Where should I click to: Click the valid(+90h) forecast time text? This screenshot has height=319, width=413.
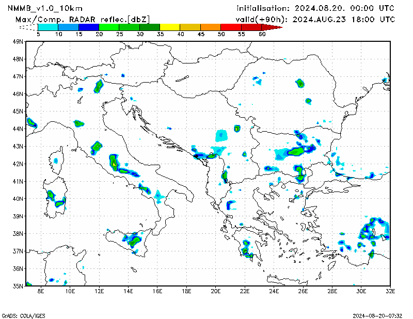click(x=315, y=19)
